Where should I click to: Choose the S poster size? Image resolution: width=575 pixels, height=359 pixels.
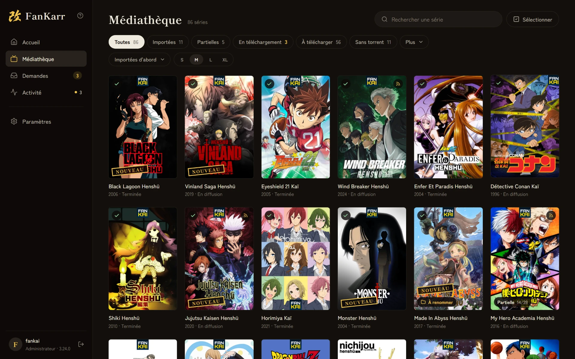182,60
